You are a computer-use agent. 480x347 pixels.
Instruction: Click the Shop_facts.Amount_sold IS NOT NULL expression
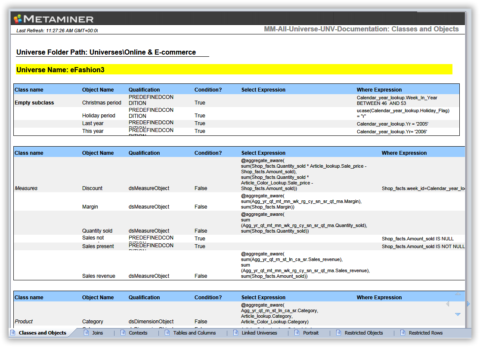coord(423,246)
